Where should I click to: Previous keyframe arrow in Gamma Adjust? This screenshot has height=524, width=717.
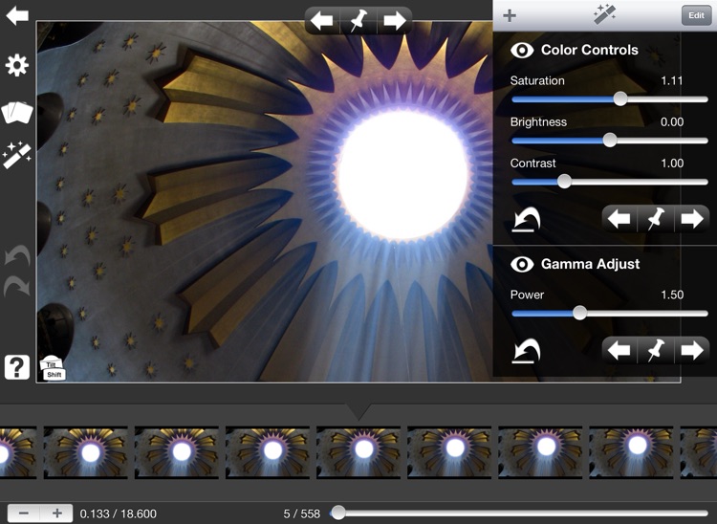pyautogui.click(x=619, y=351)
